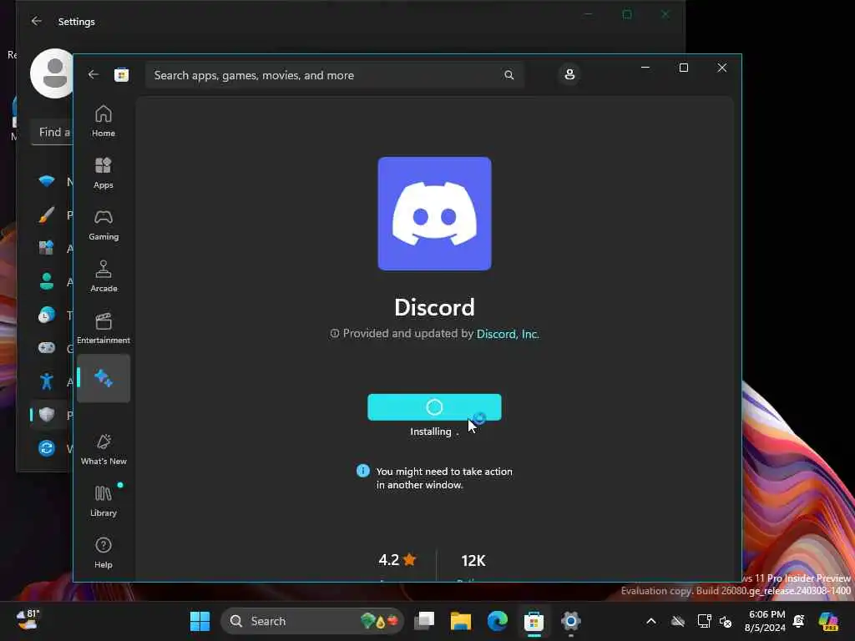
Task: Click the Installing progress button
Action: pos(434,407)
